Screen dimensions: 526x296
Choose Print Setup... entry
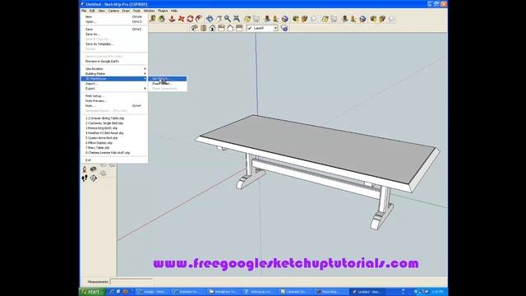pyautogui.click(x=114, y=96)
